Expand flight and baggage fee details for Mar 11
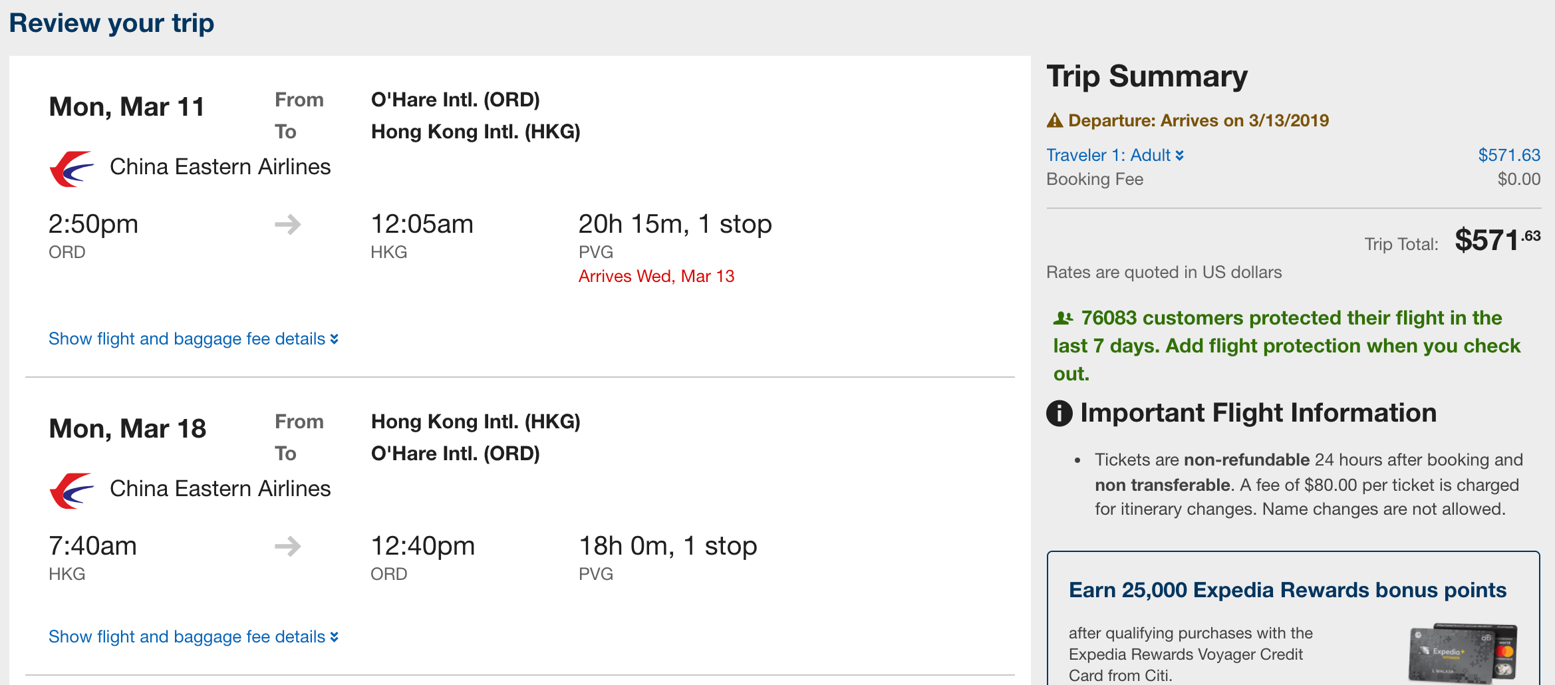Viewport: 1555px width, 685px height. 193,339
